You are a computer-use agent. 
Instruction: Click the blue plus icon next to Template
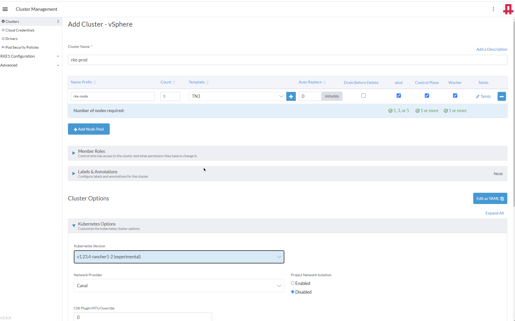[291, 97]
